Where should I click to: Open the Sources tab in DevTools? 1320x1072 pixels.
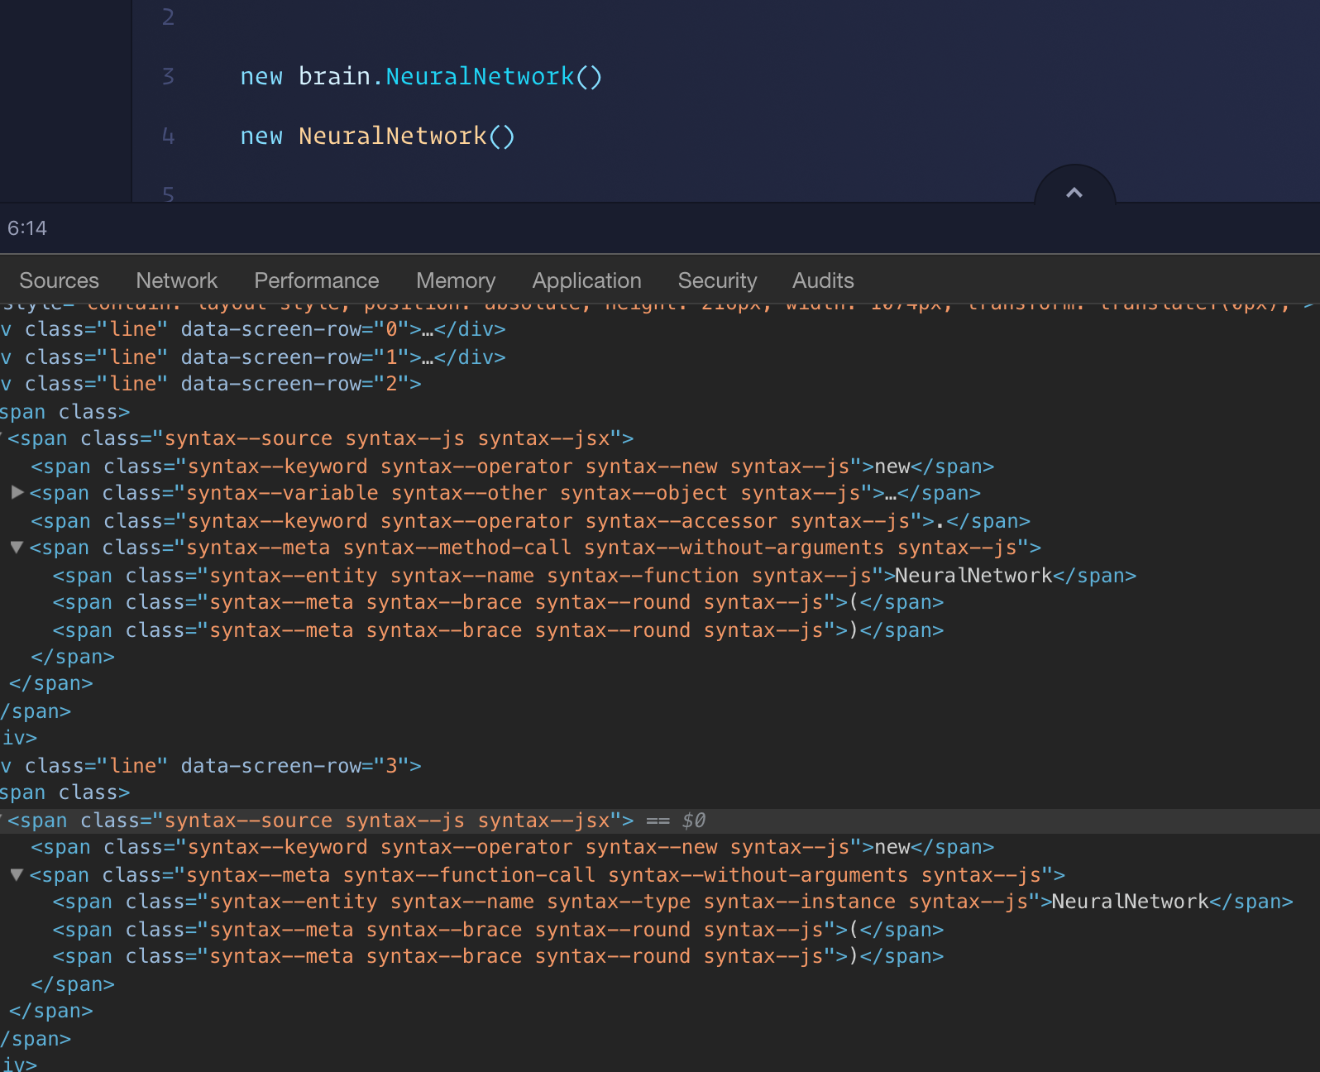pyautogui.click(x=59, y=280)
